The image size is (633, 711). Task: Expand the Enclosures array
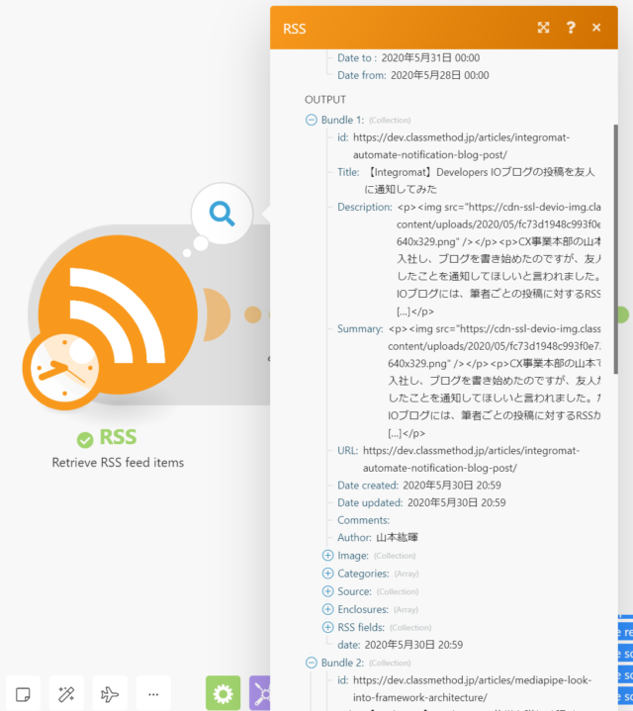click(327, 609)
